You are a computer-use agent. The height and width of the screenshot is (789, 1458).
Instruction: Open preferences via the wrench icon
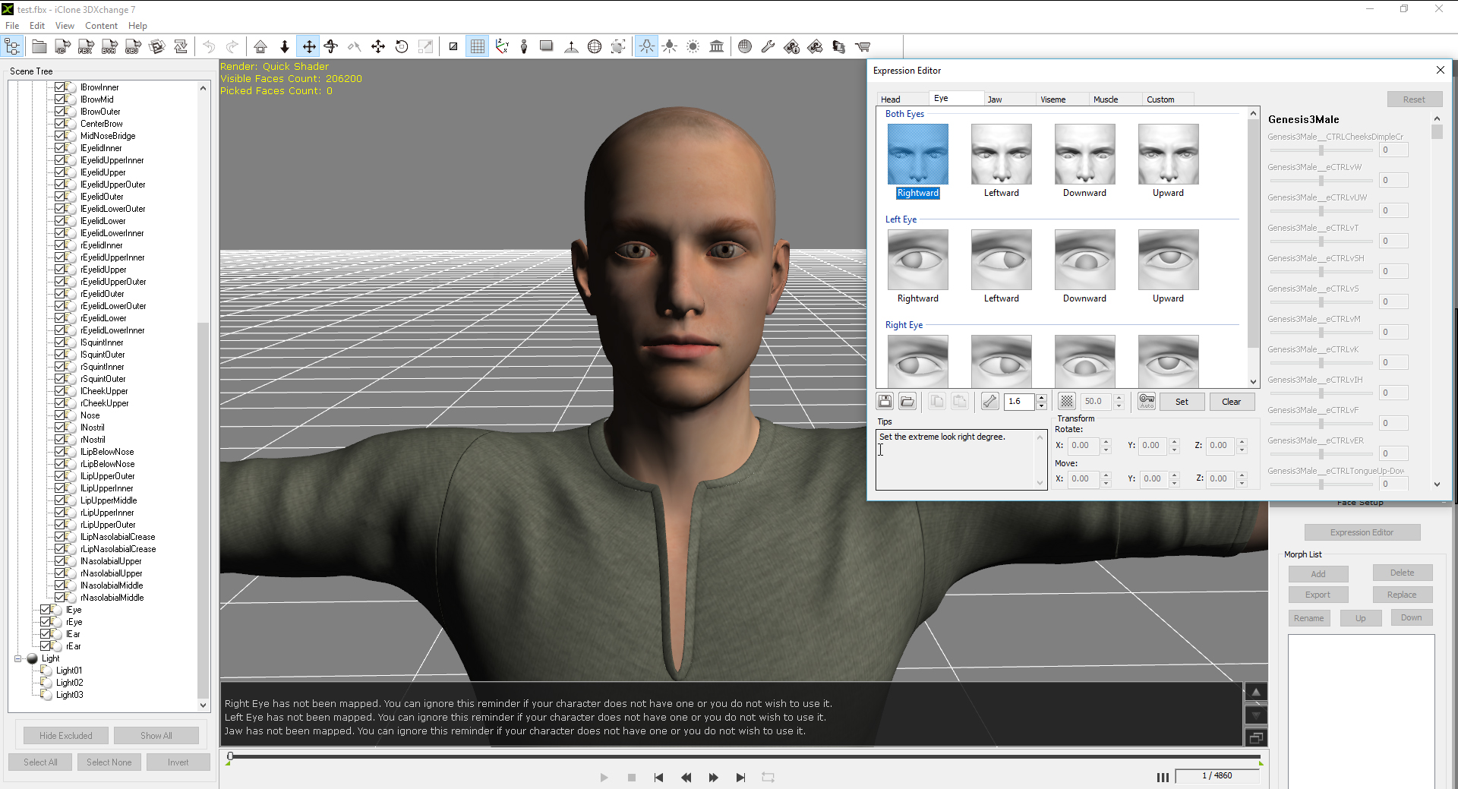coord(768,47)
